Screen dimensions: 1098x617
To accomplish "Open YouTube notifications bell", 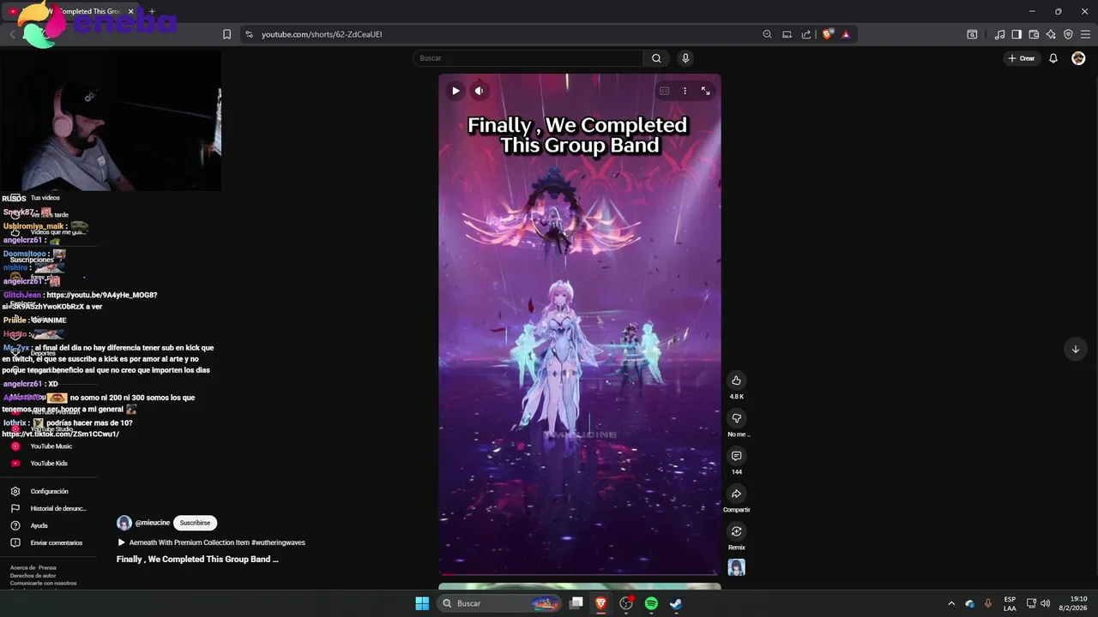I will (x=1053, y=58).
